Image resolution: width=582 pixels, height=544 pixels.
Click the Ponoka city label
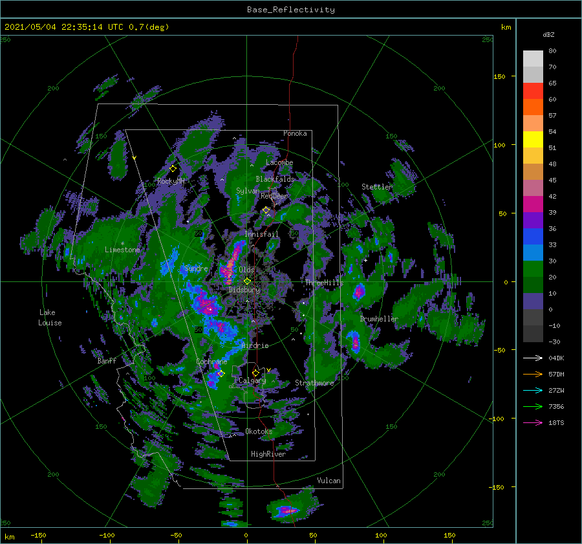[x=295, y=133]
